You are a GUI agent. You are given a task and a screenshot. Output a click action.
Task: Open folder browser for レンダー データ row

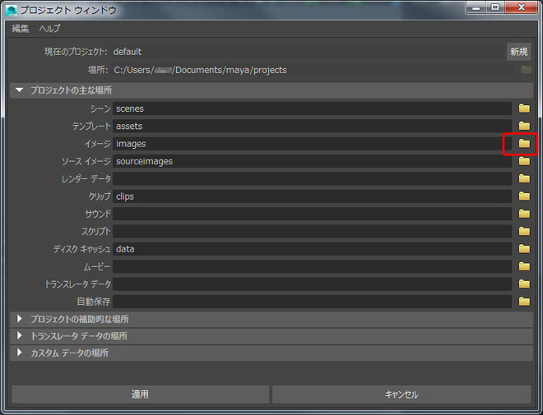[x=524, y=178]
